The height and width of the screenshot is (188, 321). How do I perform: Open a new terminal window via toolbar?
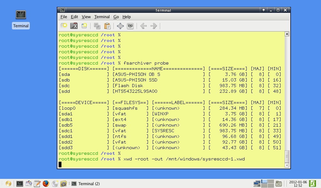tap(84, 26)
